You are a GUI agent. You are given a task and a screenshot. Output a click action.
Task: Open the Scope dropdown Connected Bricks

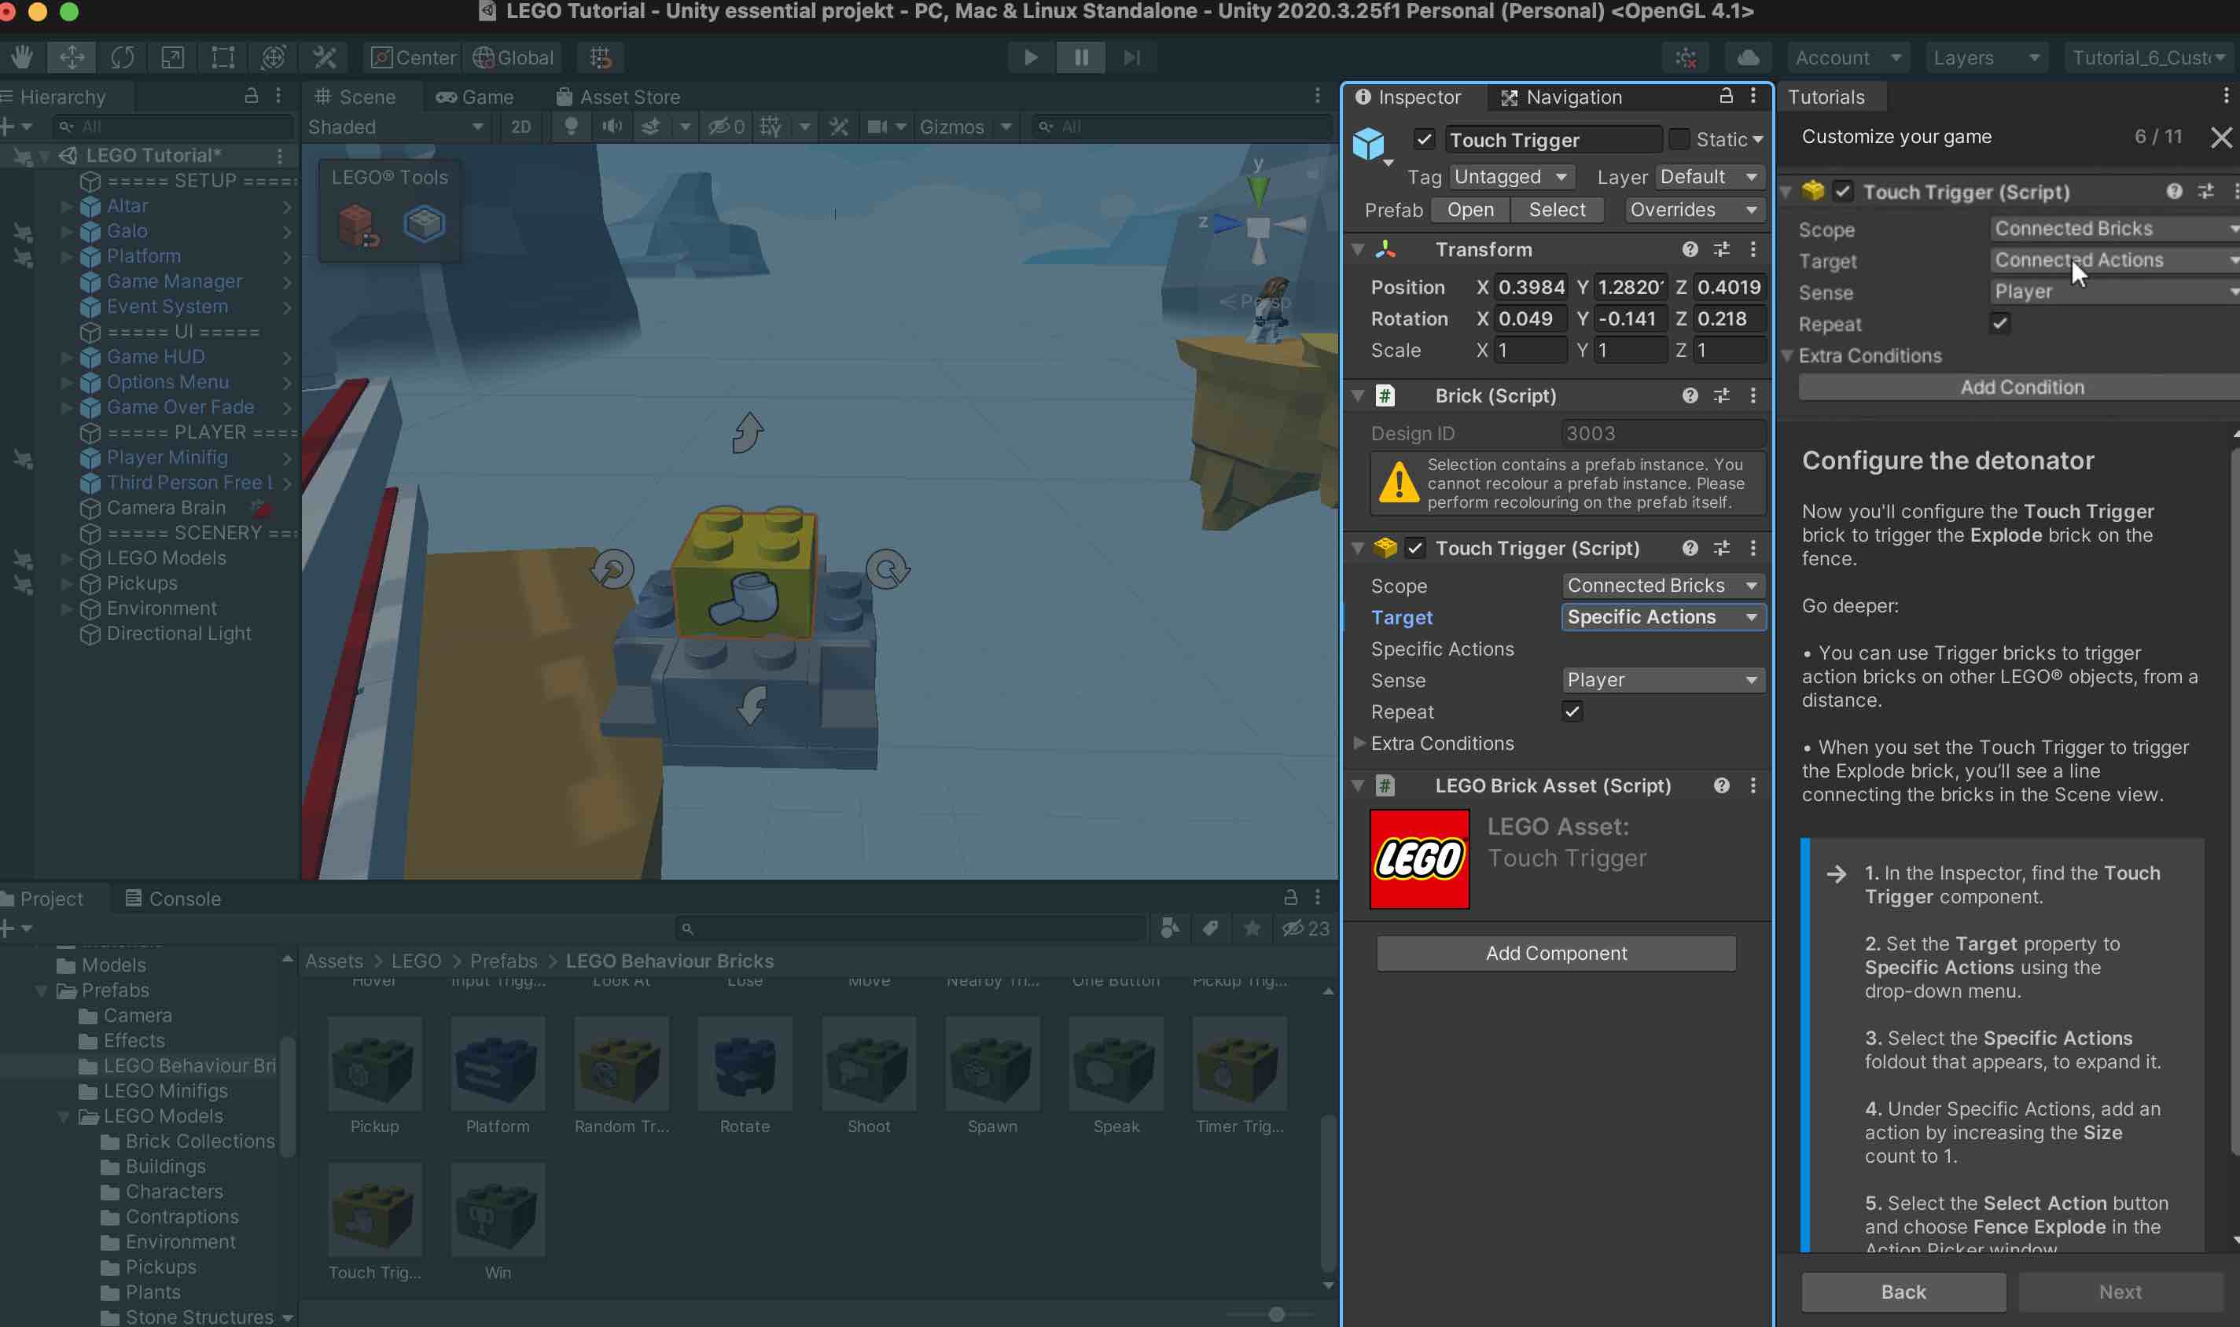(x=1663, y=586)
